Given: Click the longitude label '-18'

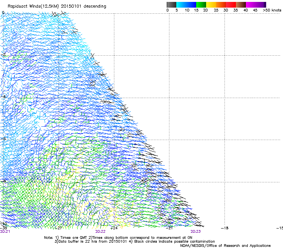Looking at the screenshot, I should pyautogui.click(x=225, y=228).
